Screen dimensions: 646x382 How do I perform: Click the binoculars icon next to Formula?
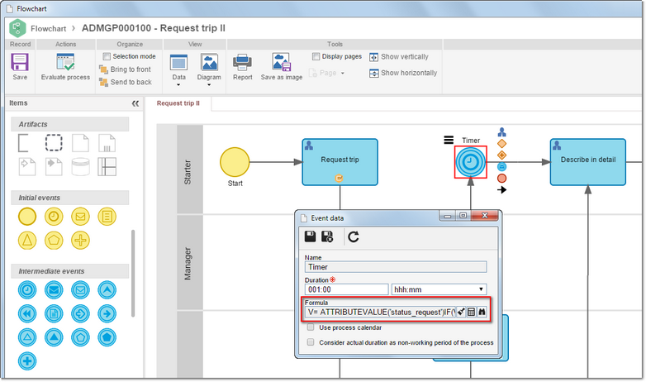(482, 312)
